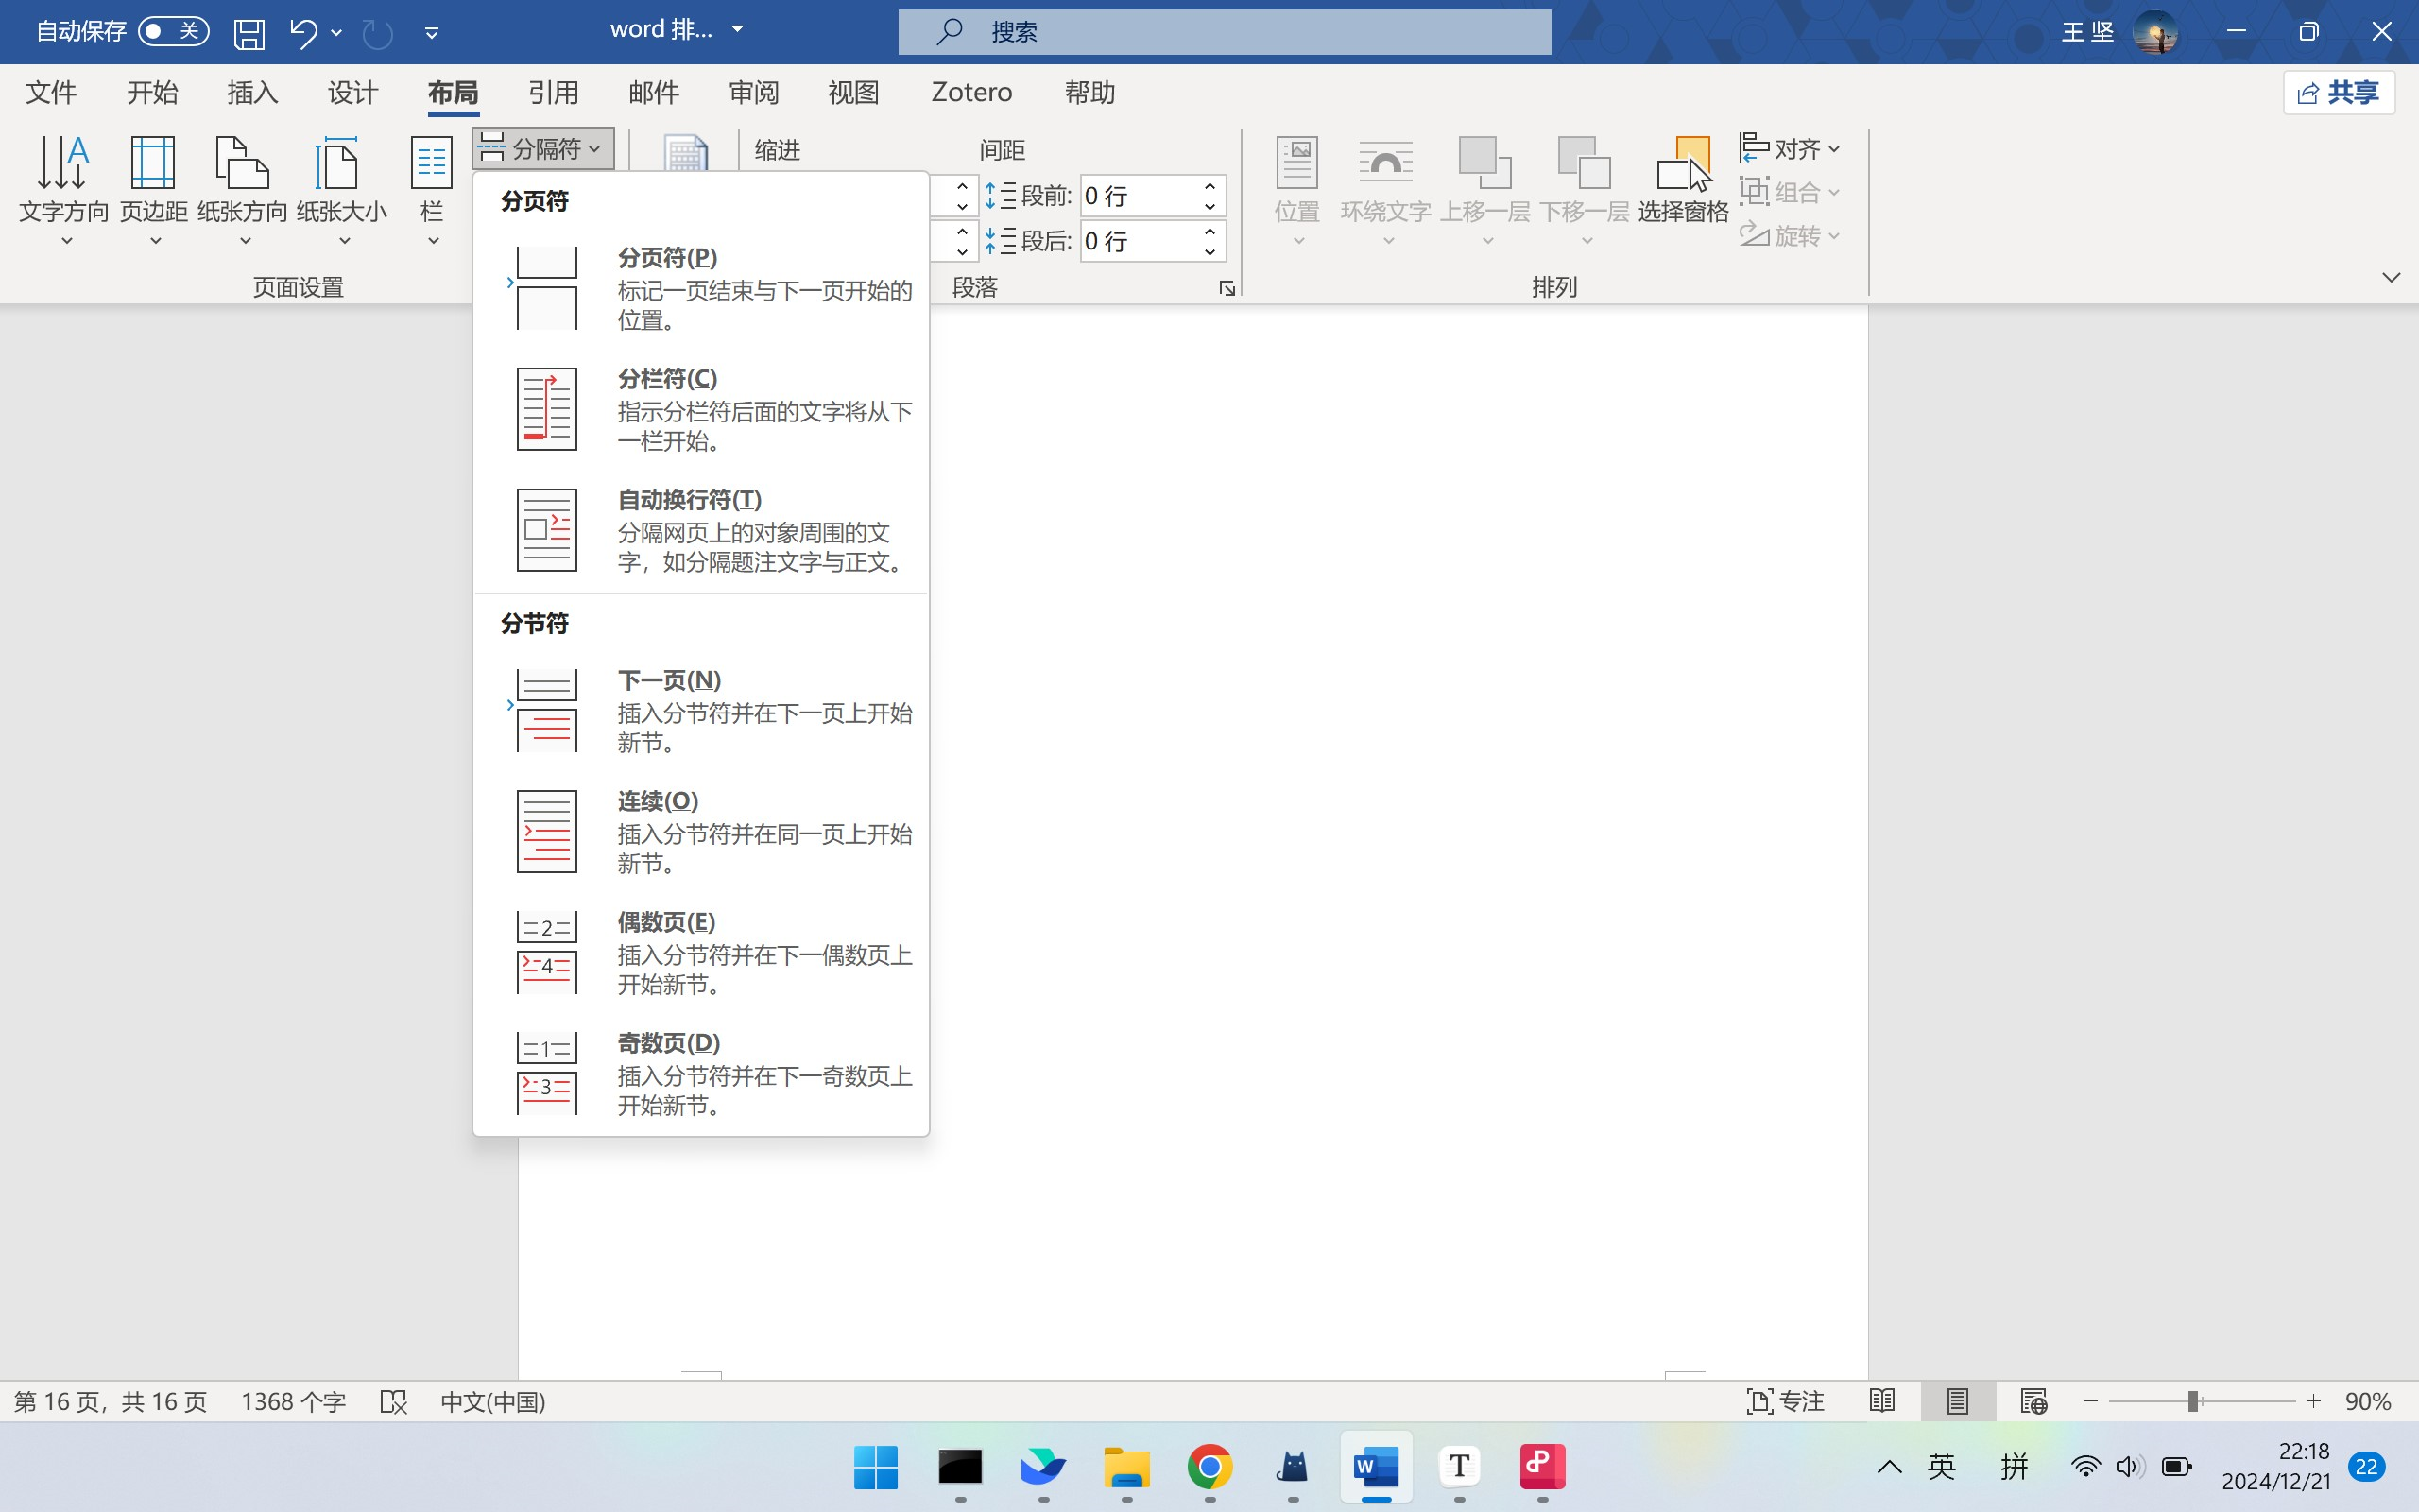Click the search (搜索) box
The width and height of the screenshot is (2419, 1512).
click(1224, 32)
